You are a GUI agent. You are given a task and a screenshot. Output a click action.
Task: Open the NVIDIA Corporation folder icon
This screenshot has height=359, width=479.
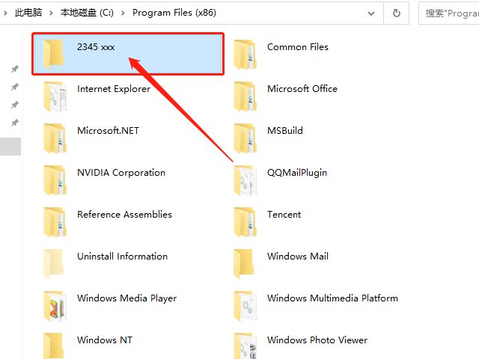click(55, 179)
